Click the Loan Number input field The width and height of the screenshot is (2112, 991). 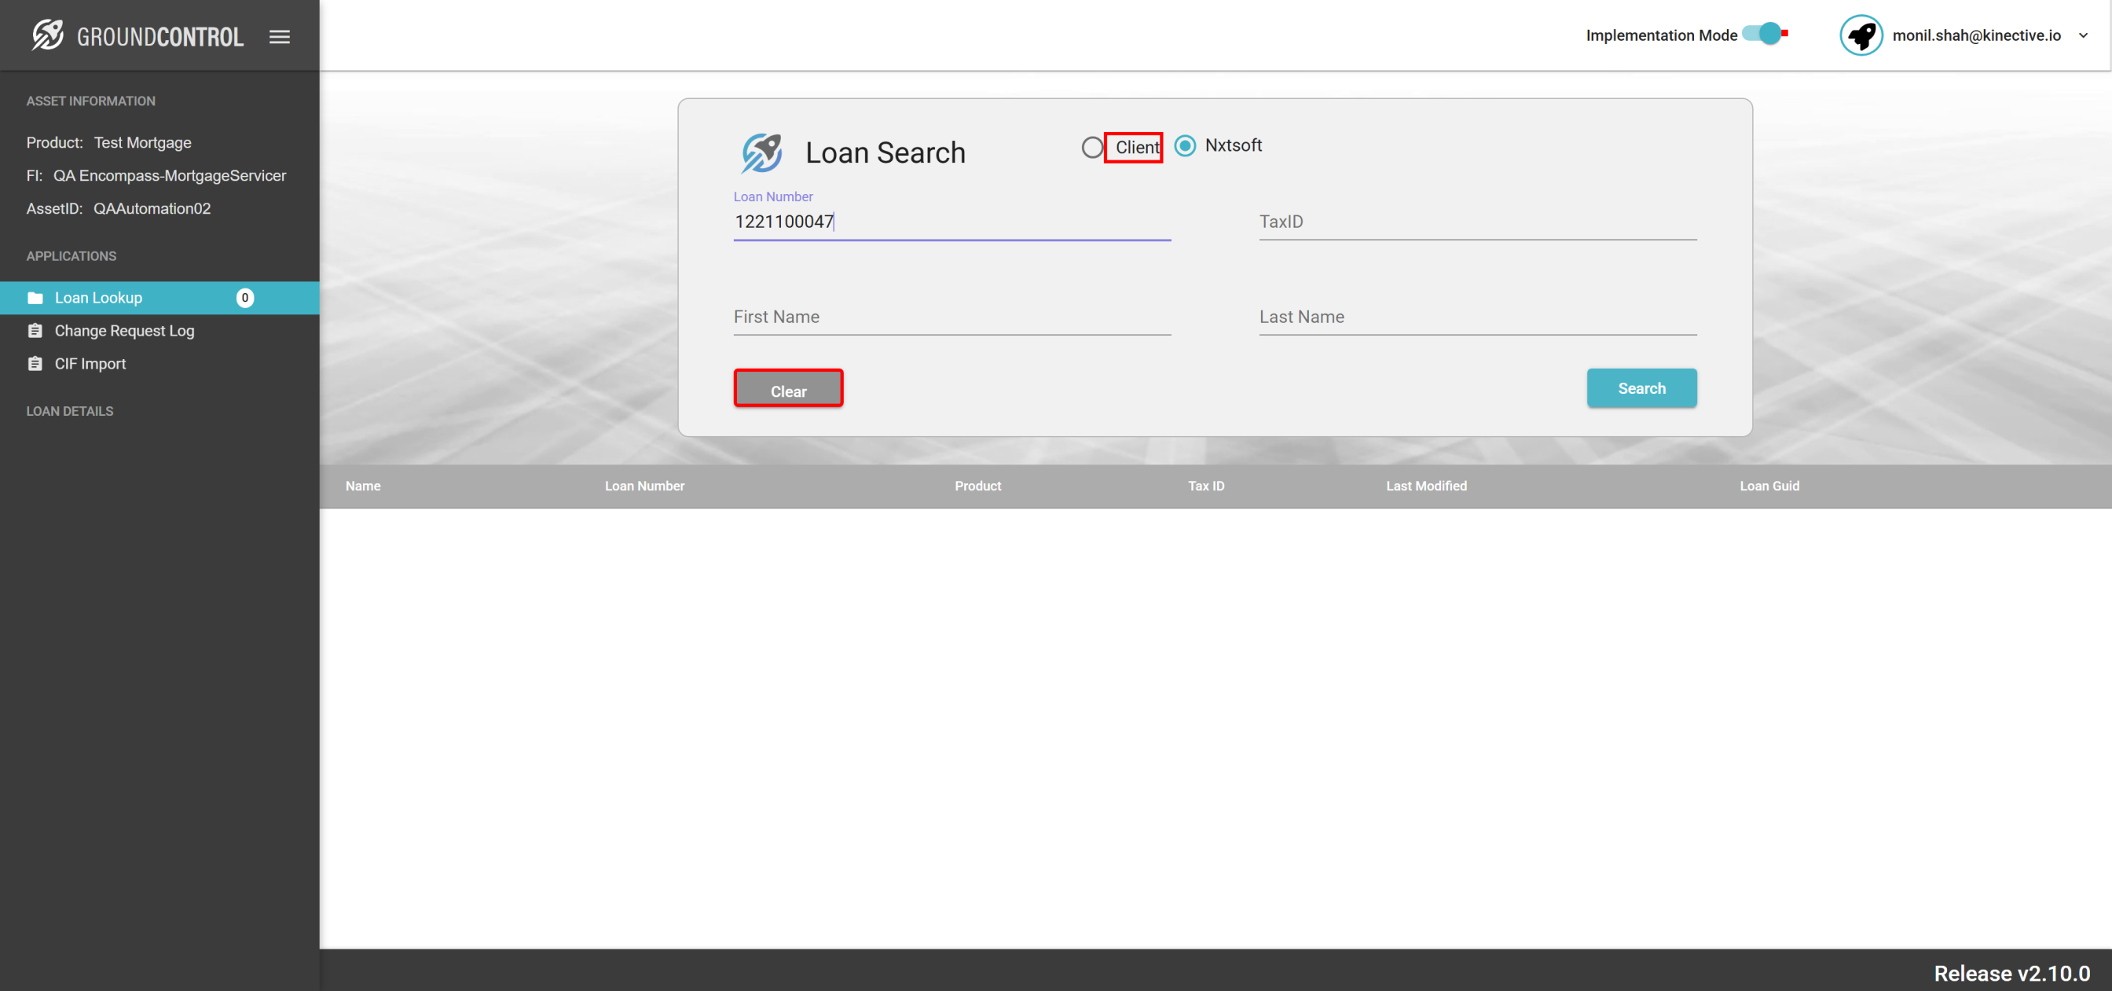951,222
